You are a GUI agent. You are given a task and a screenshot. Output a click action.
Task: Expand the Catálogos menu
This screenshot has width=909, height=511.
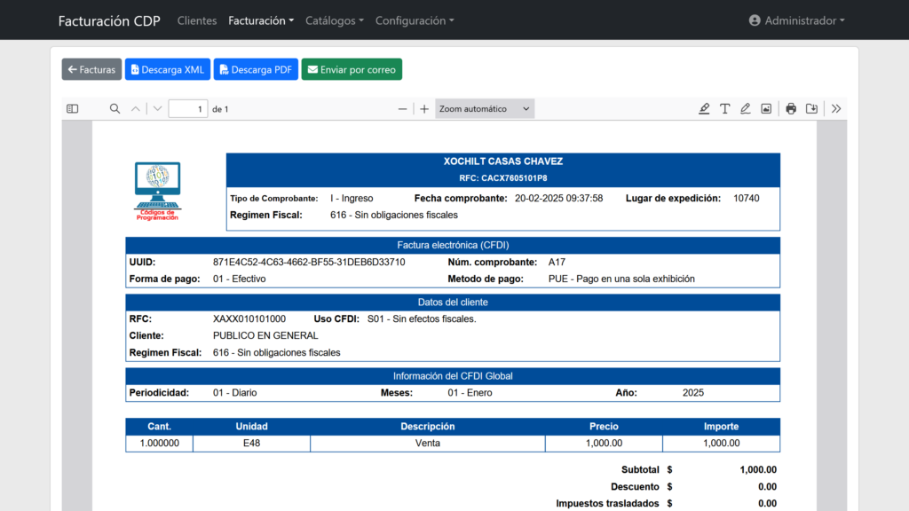334,20
